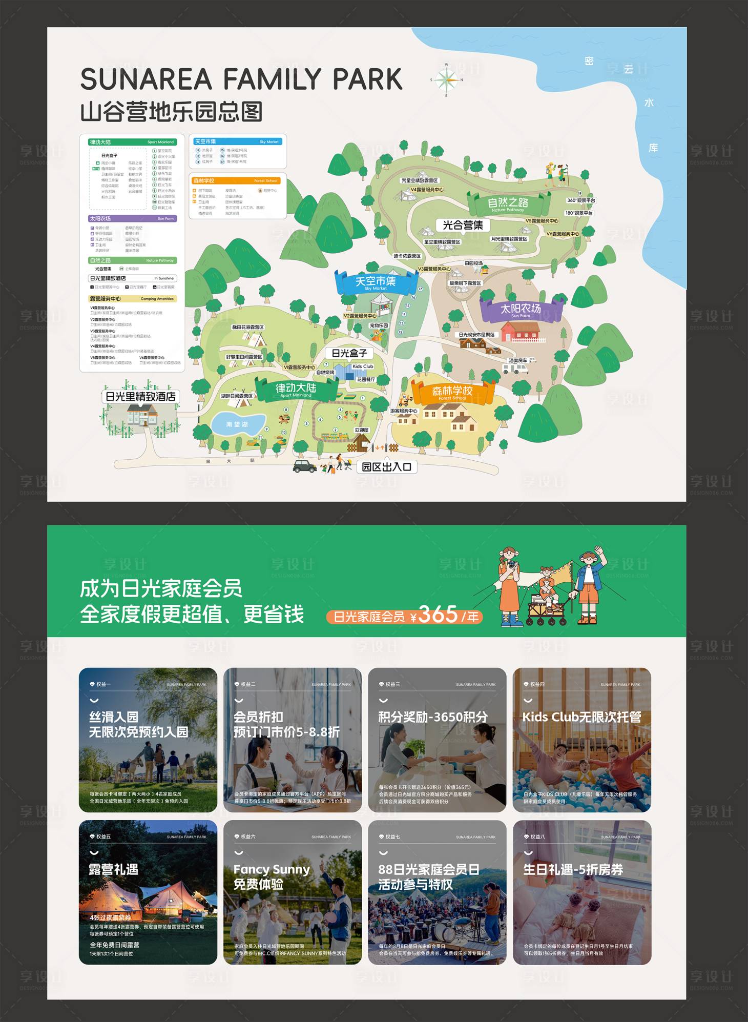Click the 日光盒子 map label
Viewport: 748px width, 1022px height.
pos(349,353)
